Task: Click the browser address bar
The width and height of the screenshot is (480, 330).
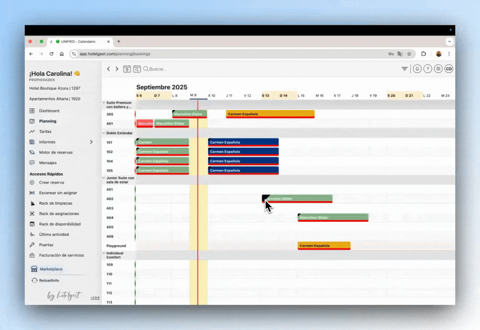Action: (229, 54)
